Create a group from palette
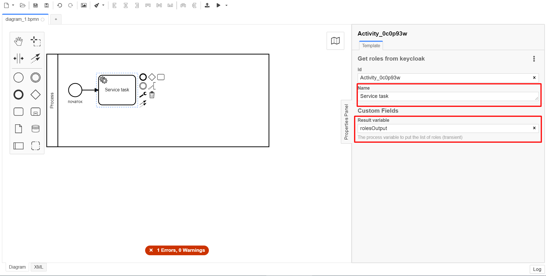Viewport: 546px width, 276px height. click(36, 146)
